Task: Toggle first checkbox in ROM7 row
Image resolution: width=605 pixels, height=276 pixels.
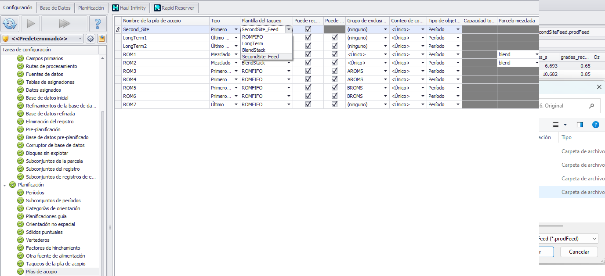Action: (308, 104)
